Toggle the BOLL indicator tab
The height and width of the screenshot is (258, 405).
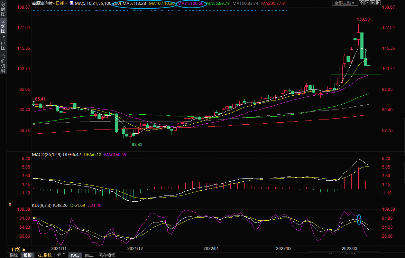[89, 256]
